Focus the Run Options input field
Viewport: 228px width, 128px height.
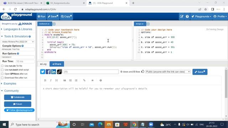18,57
